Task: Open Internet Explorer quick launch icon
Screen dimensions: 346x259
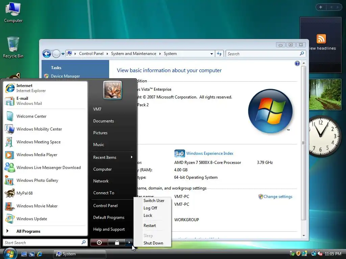Action: point(40,254)
